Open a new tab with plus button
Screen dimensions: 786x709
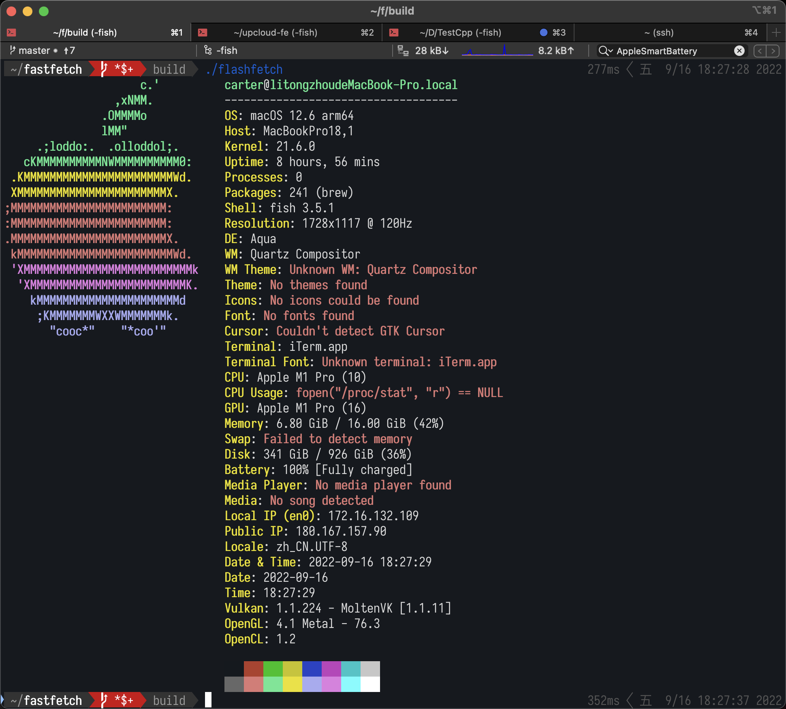(x=776, y=32)
